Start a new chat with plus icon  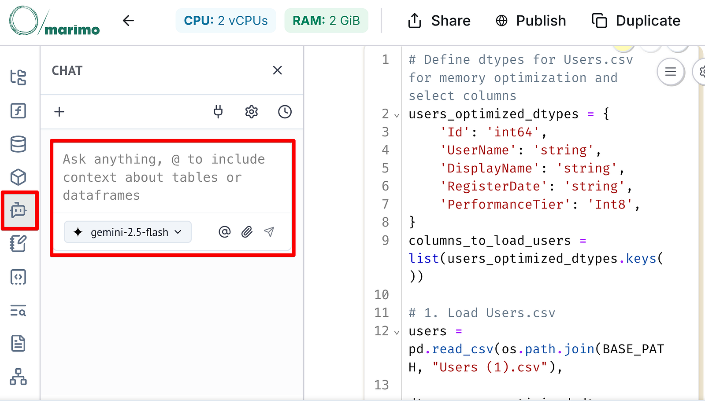point(59,112)
